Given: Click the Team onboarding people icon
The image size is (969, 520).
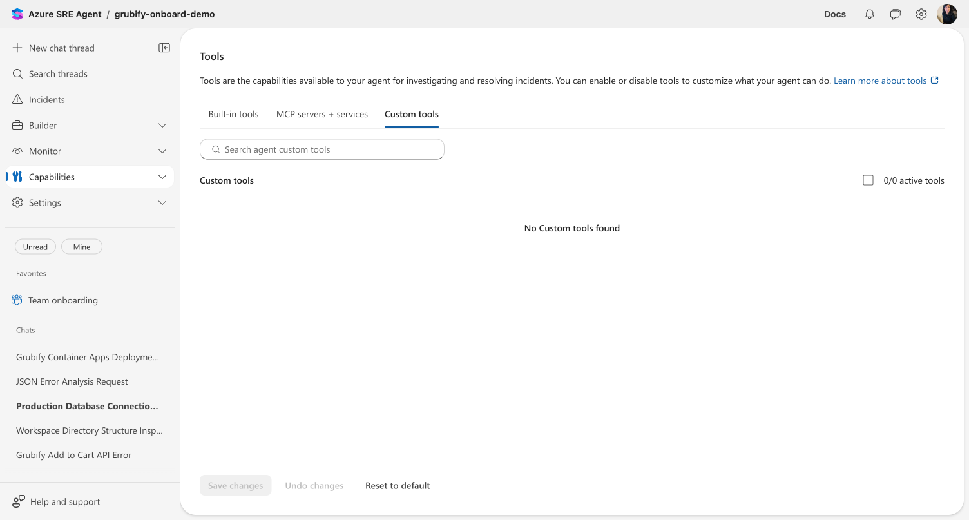Looking at the screenshot, I should click(x=17, y=300).
